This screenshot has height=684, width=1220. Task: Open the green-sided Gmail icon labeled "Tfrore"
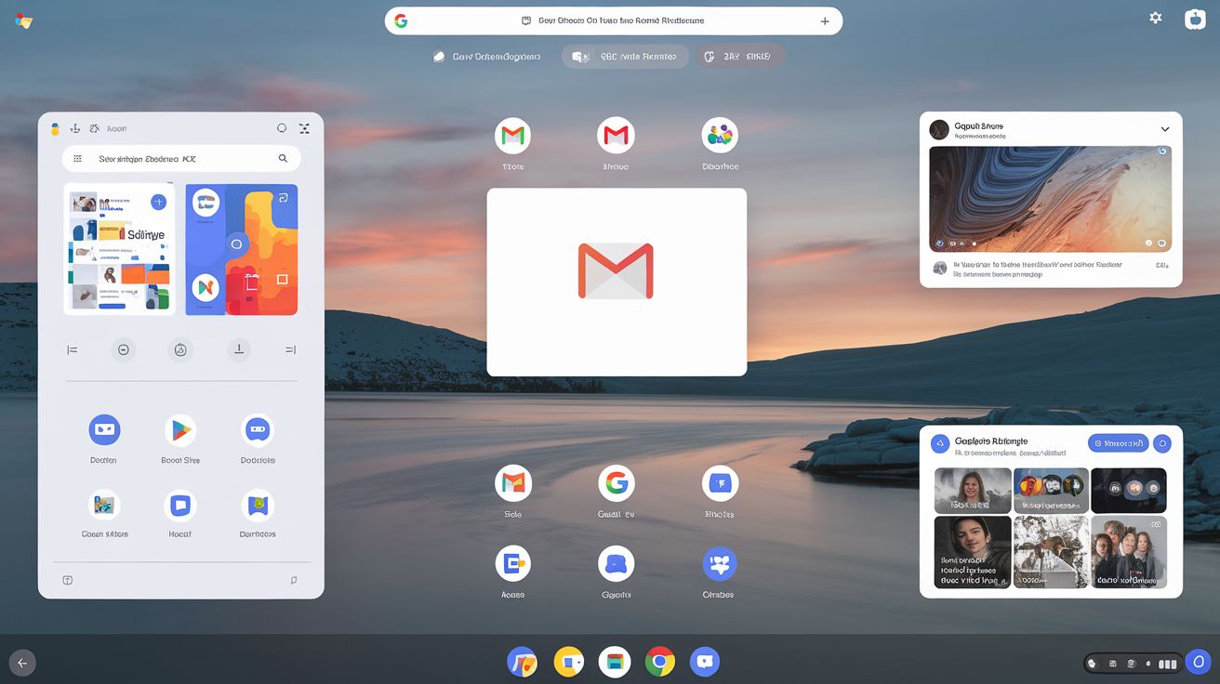point(512,137)
